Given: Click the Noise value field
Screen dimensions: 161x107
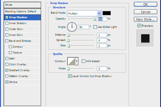Looking at the screenshot, I should click(102, 69).
